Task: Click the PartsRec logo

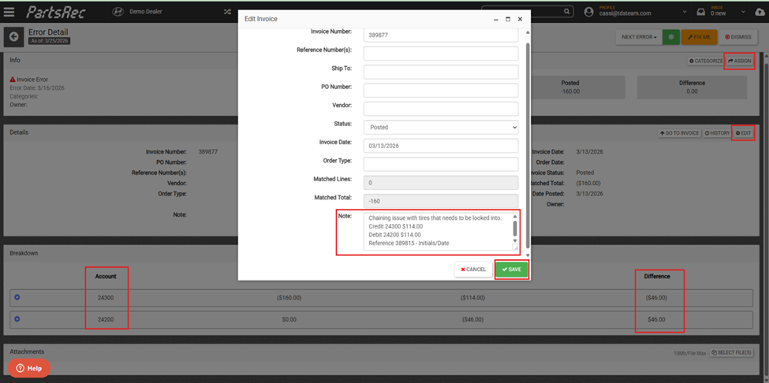Action: [55, 12]
